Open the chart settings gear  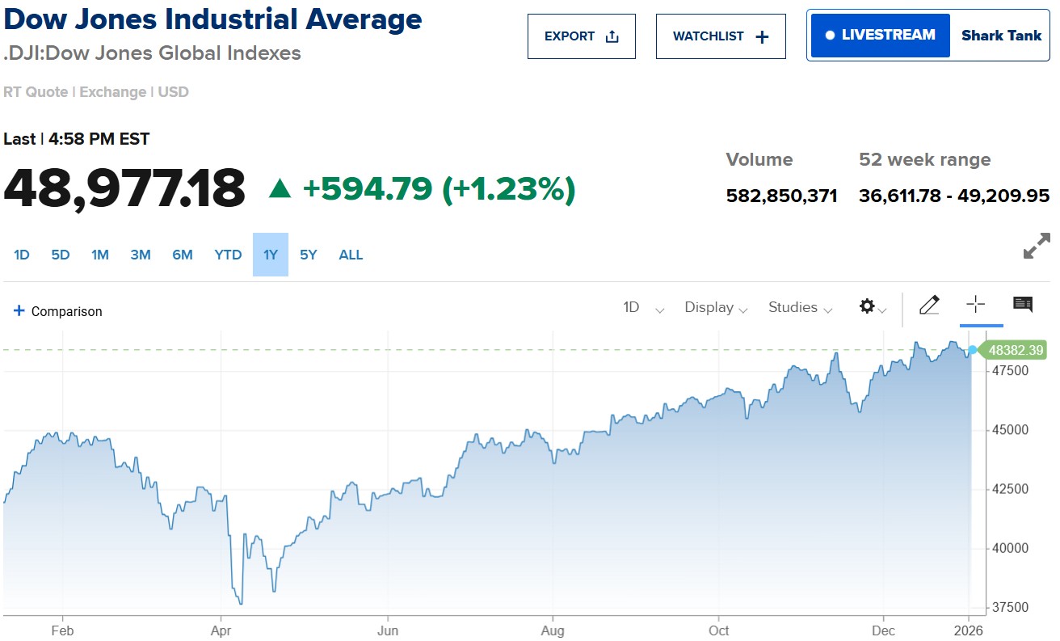[868, 306]
